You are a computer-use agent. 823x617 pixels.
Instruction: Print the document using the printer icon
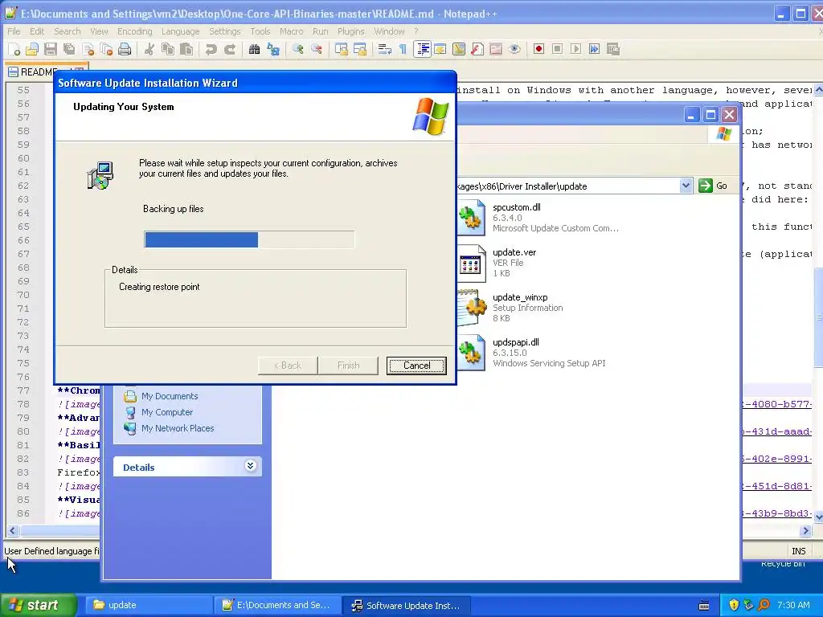(125, 49)
